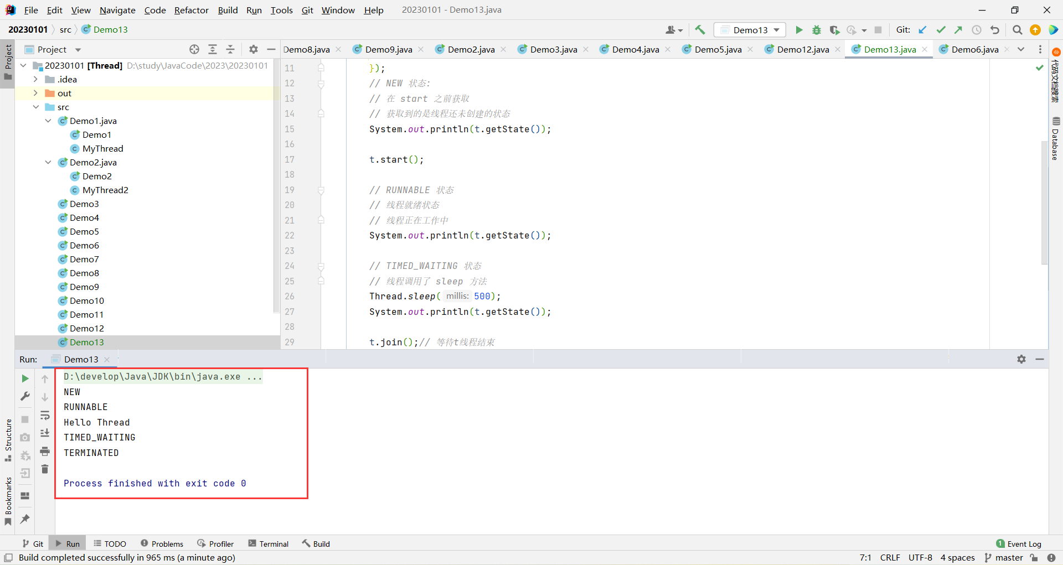
Task: Open the File menu
Action: 31,10
